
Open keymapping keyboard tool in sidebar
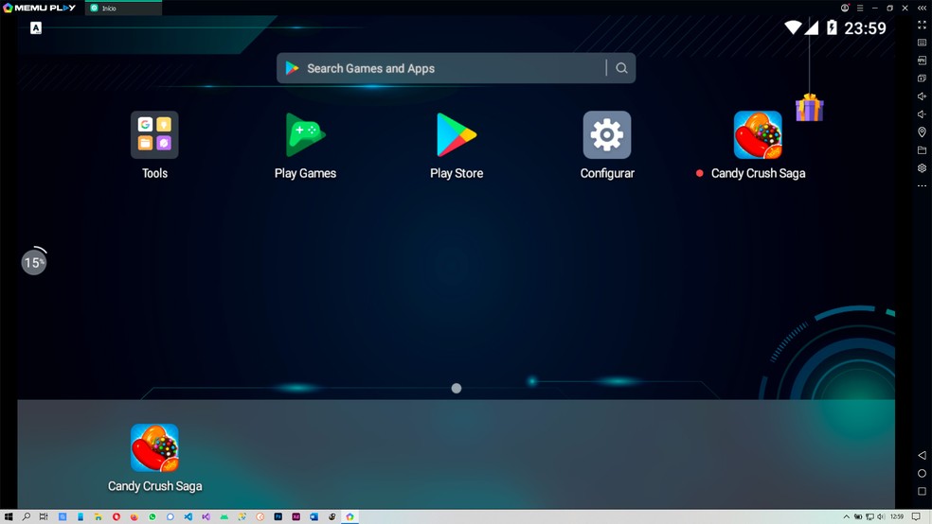(922, 43)
